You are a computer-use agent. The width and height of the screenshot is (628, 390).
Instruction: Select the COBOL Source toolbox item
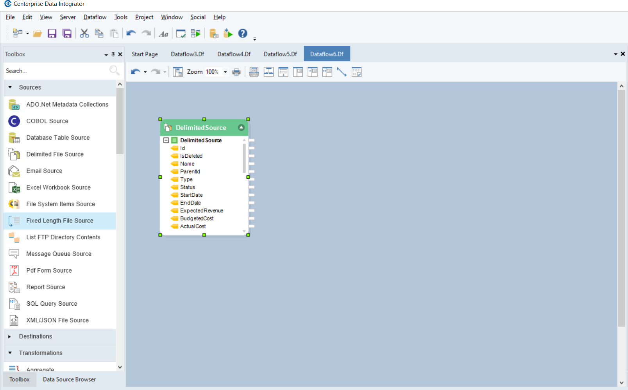click(x=47, y=121)
